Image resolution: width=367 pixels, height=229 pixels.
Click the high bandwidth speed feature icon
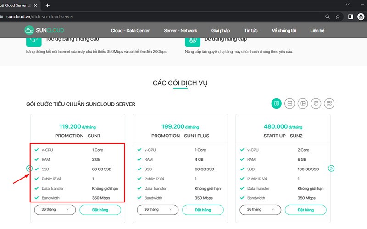click(33, 42)
